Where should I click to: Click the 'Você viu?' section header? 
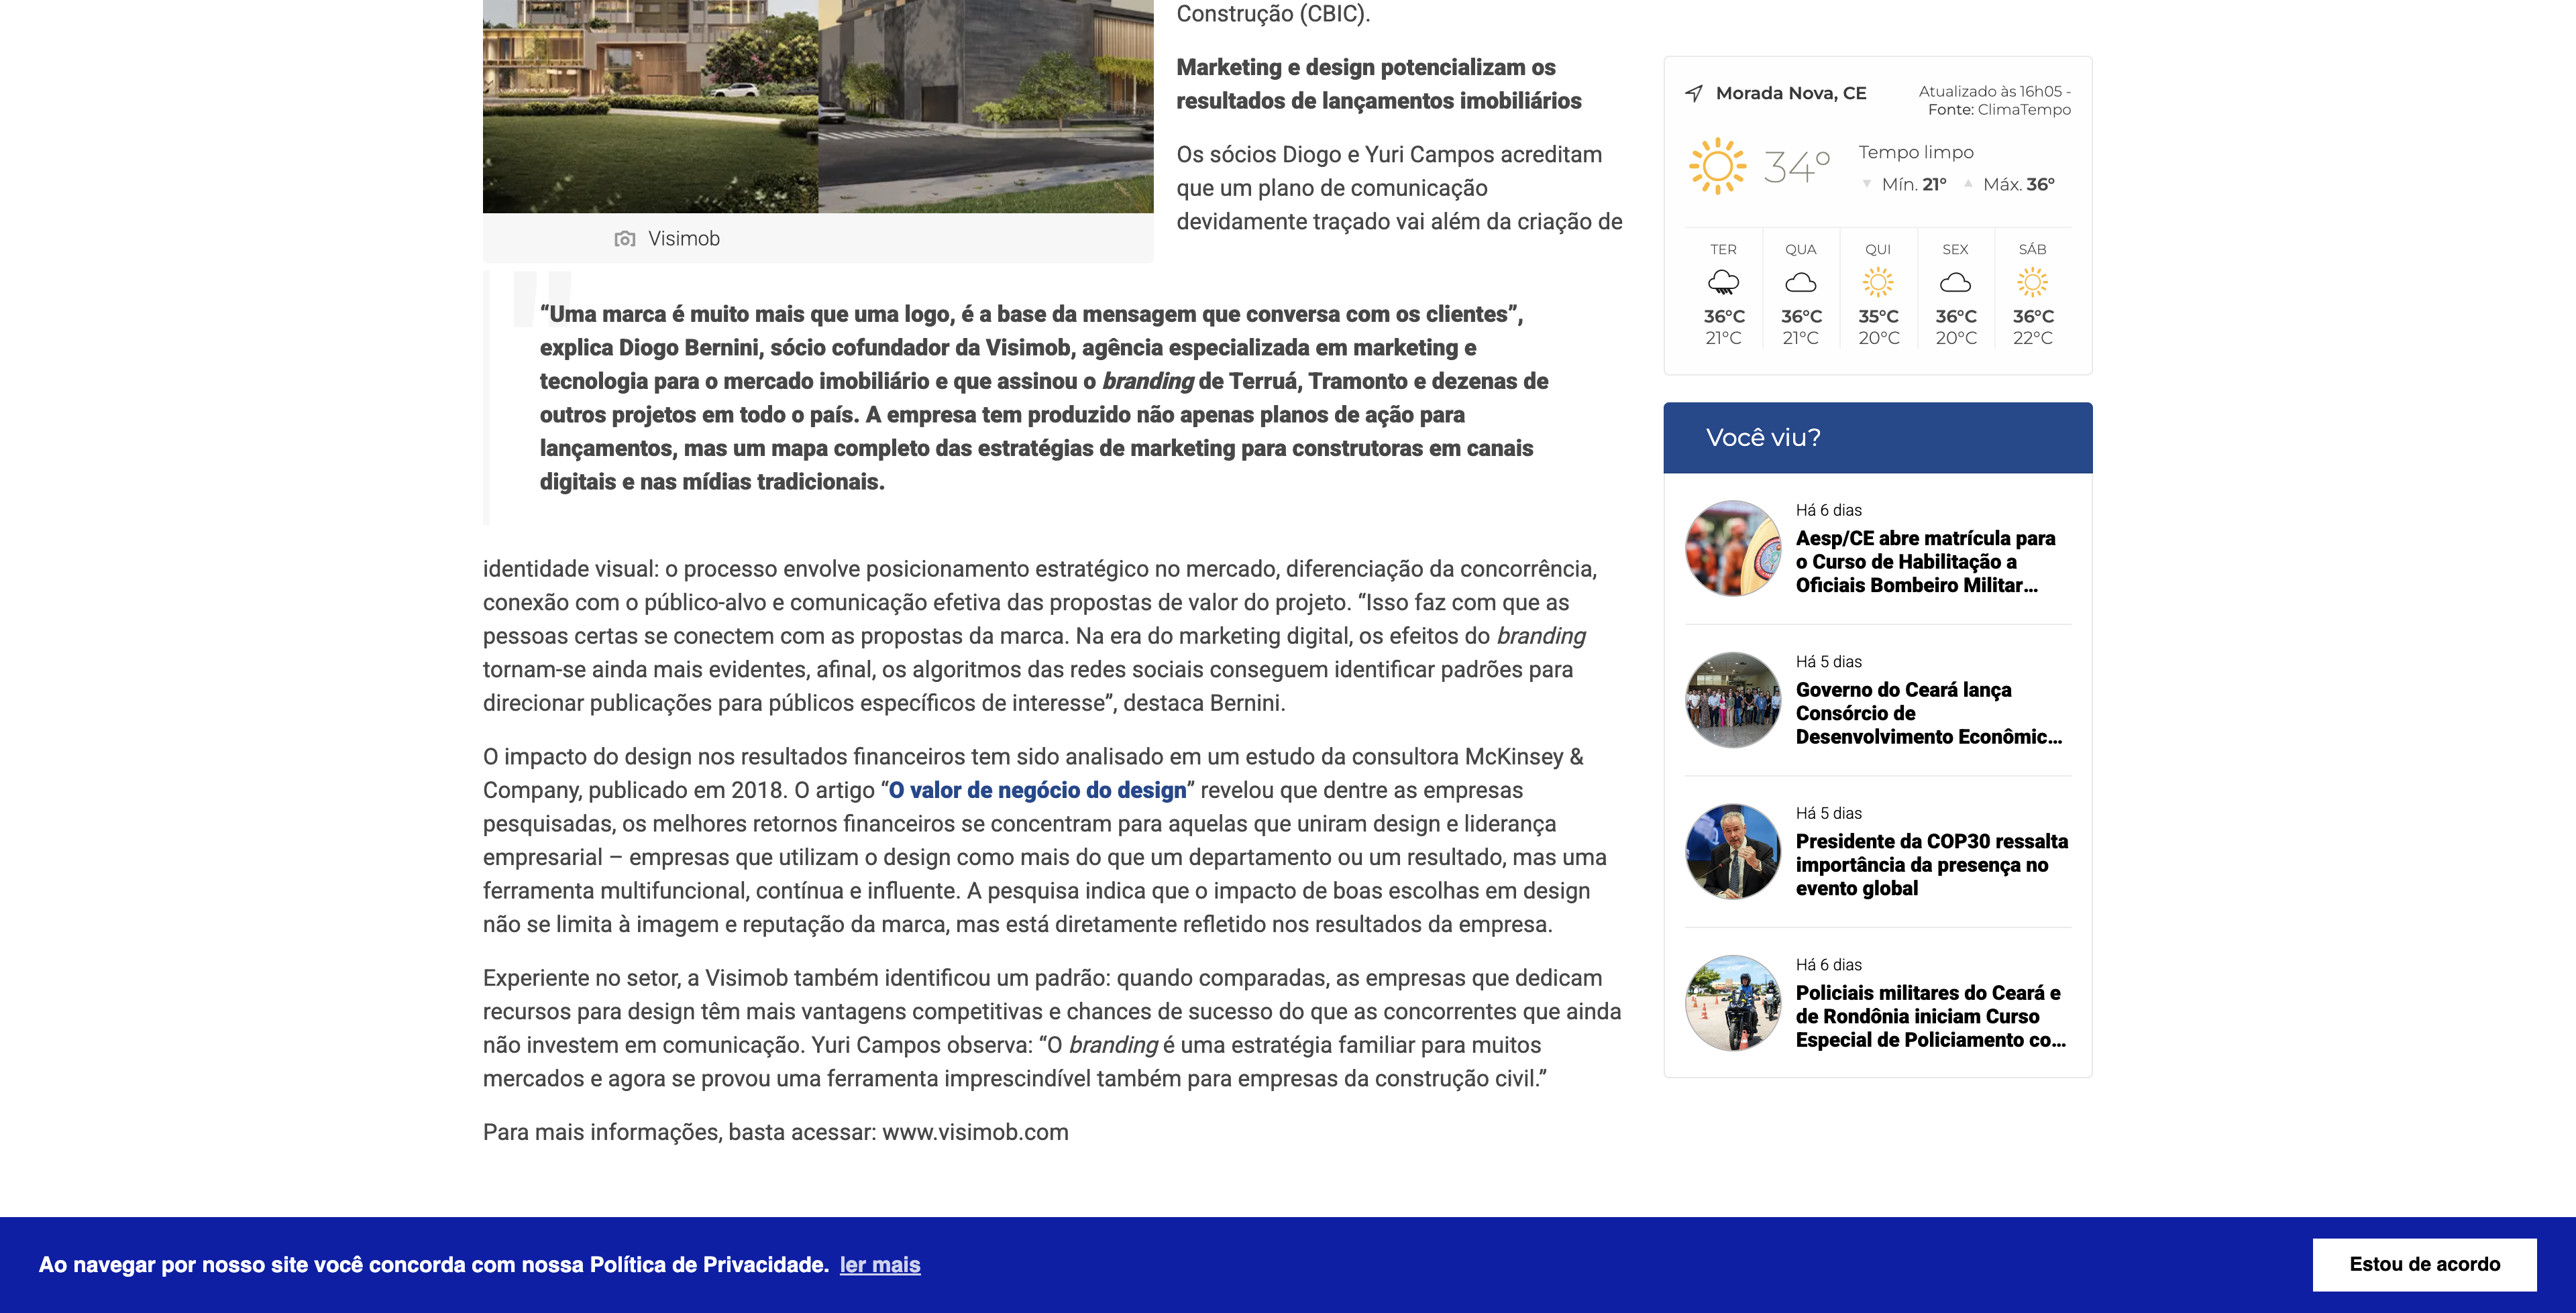pyautogui.click(x=1877, y=438)
